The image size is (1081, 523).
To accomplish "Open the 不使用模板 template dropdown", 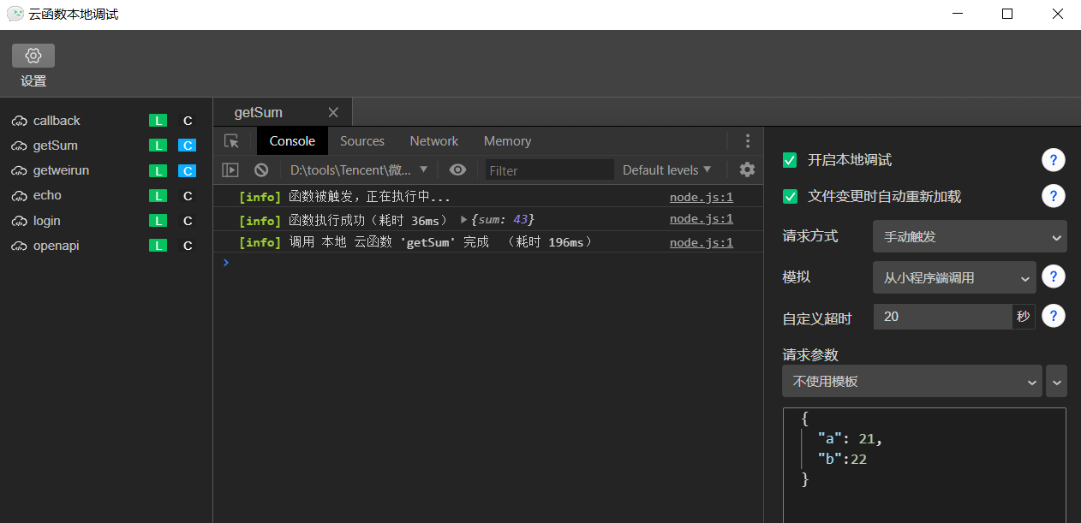I will 912,381.
